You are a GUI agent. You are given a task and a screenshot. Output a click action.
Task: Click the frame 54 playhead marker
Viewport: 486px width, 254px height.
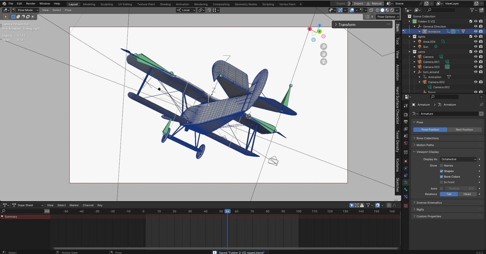click(x=227, y=211)
